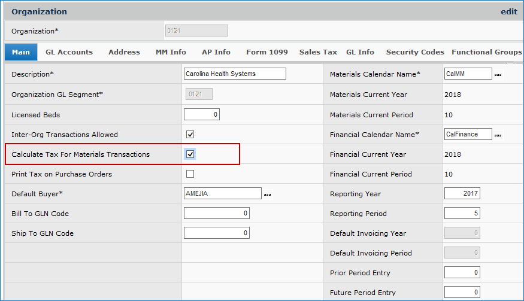Screen dimensions: 524x301
Task: Click the edit link in header
Action: (508, 11)
